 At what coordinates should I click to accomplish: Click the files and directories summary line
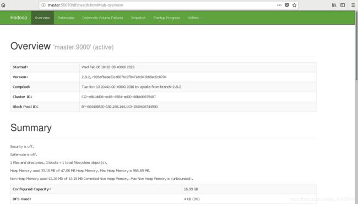(59, 163)
